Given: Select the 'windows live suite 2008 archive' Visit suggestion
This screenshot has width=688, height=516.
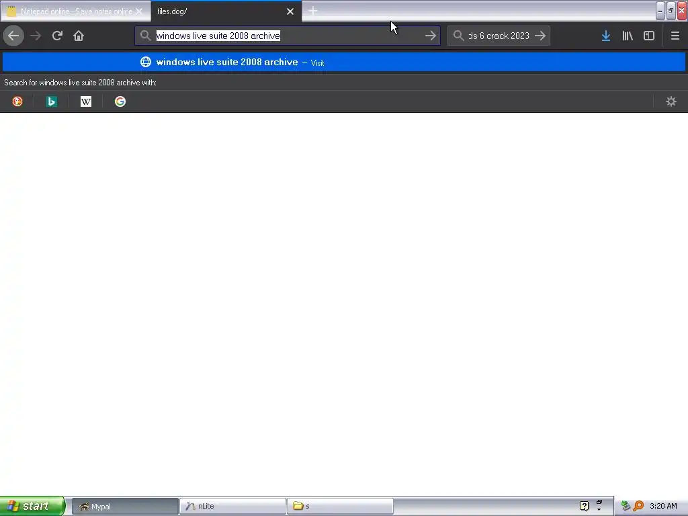Looking at the screenshot, I should point(344,62).
